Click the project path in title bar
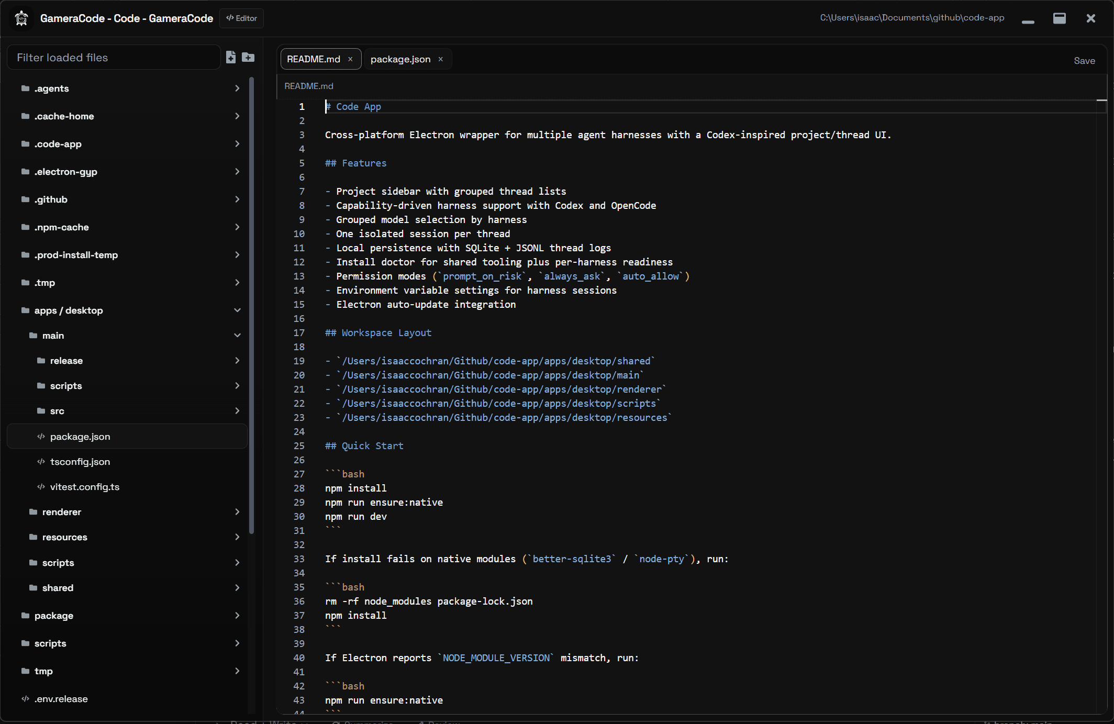1114x724 pixels. (912, 18)
